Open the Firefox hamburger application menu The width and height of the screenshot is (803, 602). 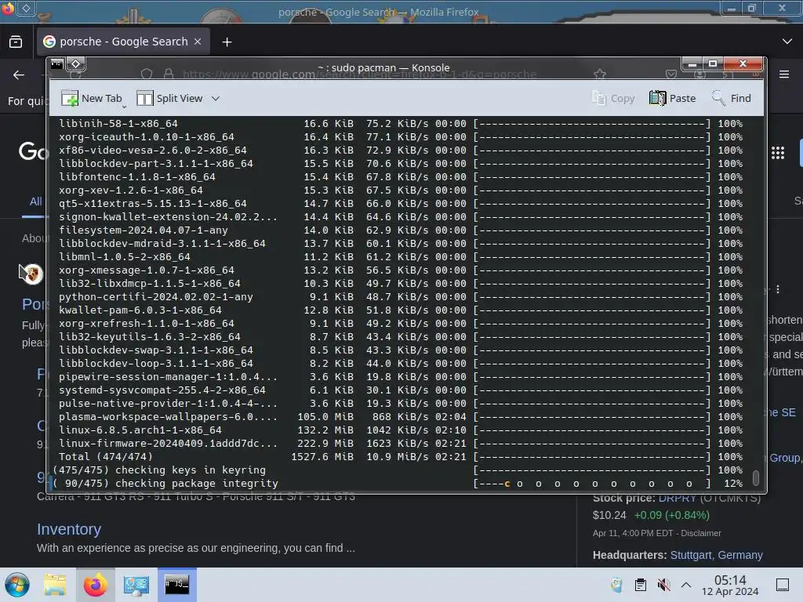point(784,74)
